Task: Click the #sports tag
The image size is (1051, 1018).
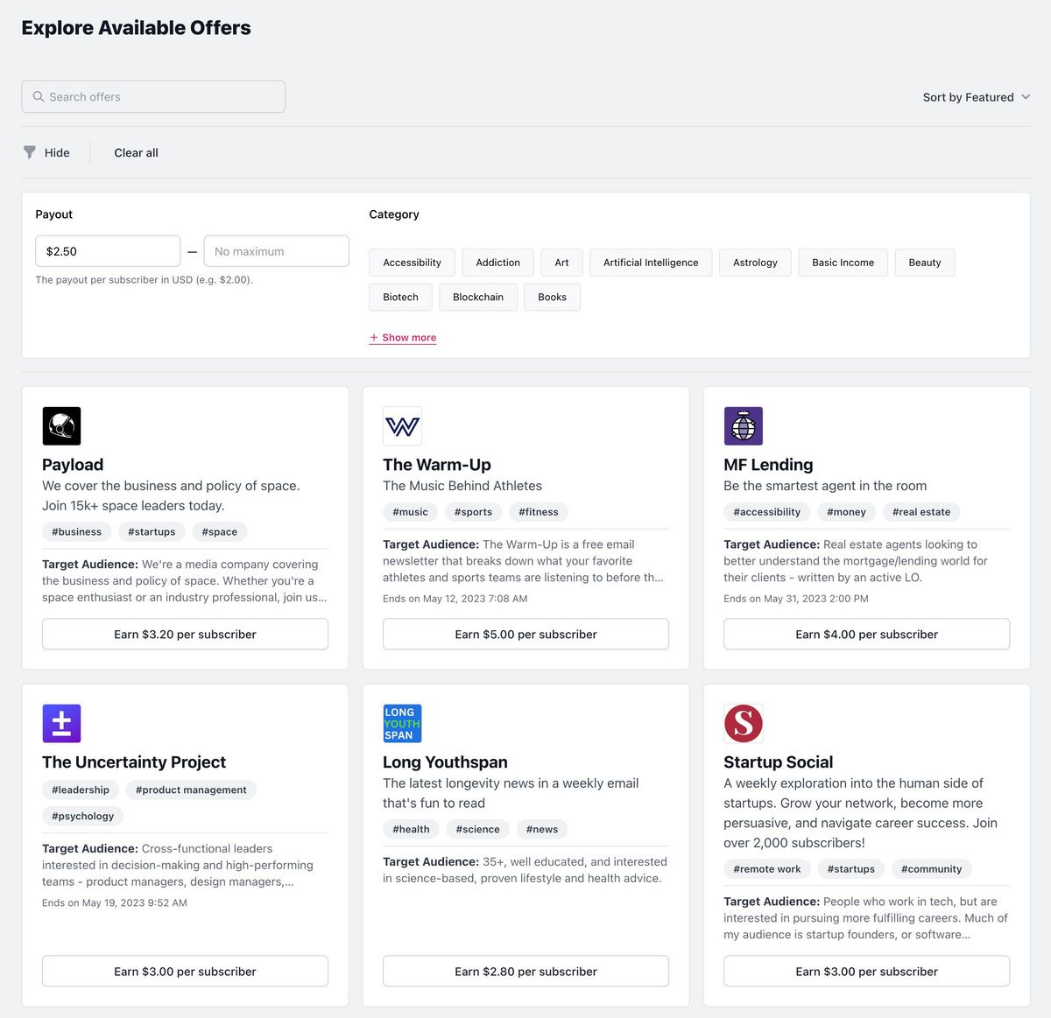Action: (473, 512)
